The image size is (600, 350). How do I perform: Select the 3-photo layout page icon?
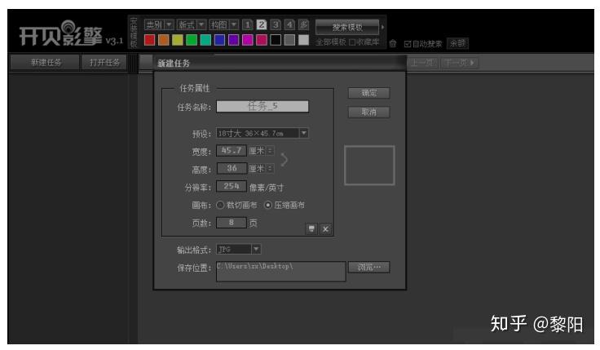pos(276,25)
